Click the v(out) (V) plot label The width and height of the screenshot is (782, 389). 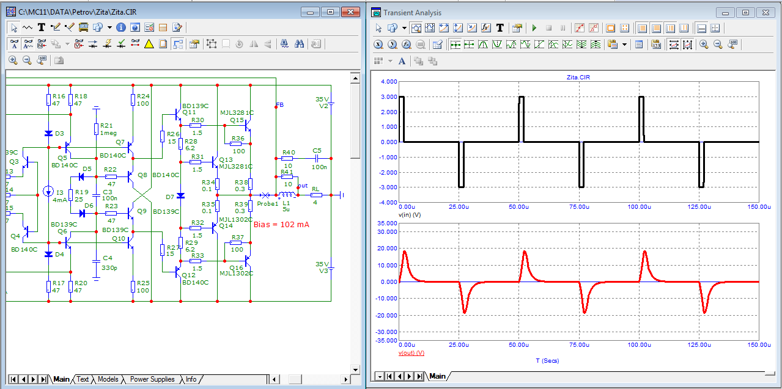point(411,353)
